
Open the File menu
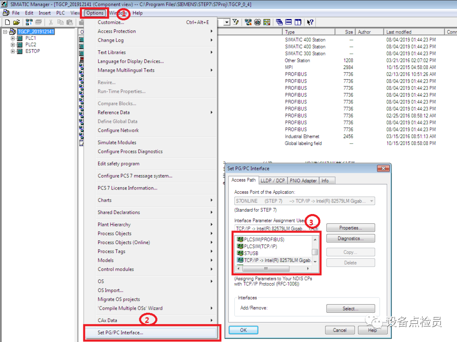(16, 13)
